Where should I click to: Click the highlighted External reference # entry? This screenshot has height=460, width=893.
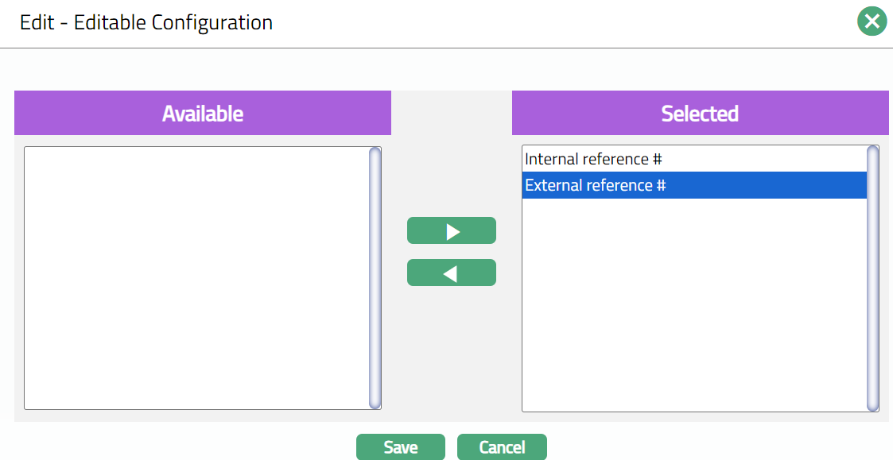(595, 186)
